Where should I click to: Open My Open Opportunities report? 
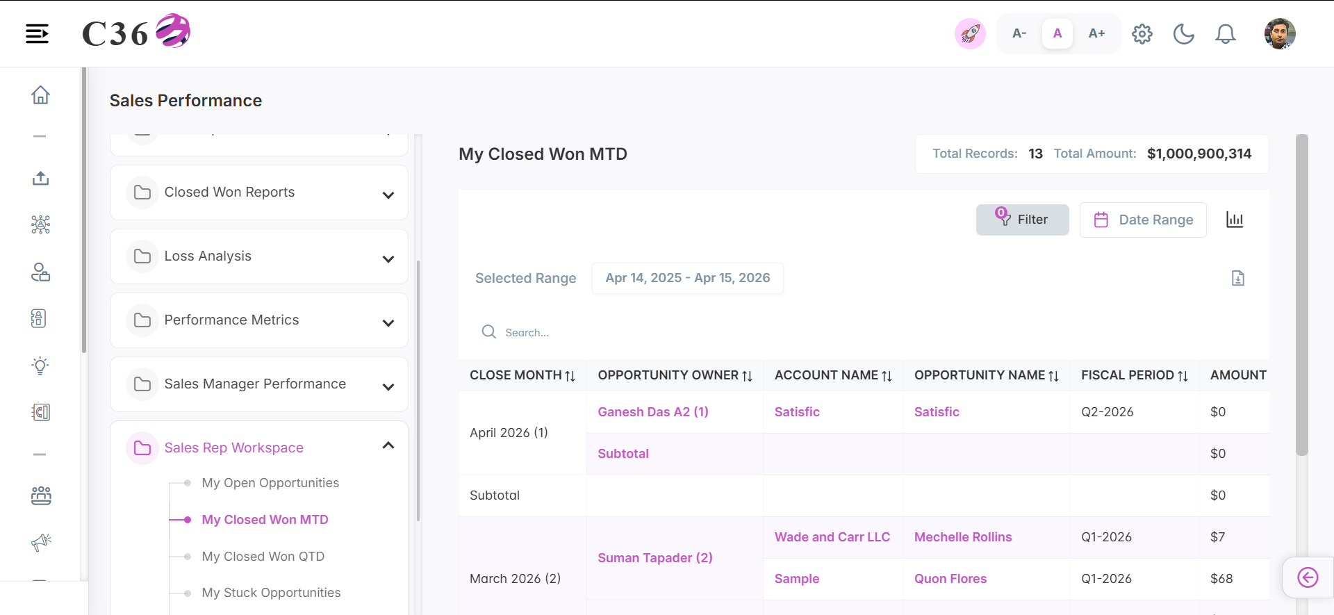click(x=270, y=483)
